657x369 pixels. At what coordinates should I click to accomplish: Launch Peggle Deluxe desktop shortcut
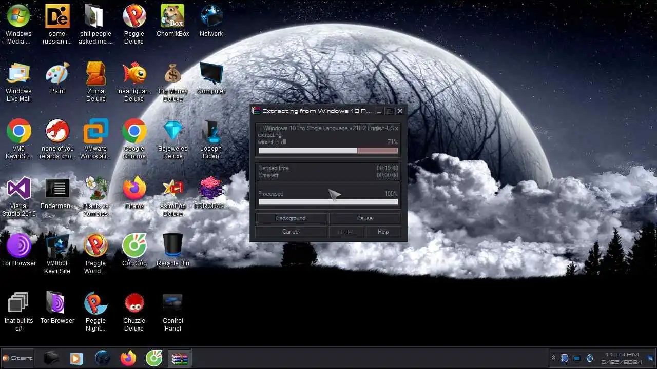coord(134,24)
